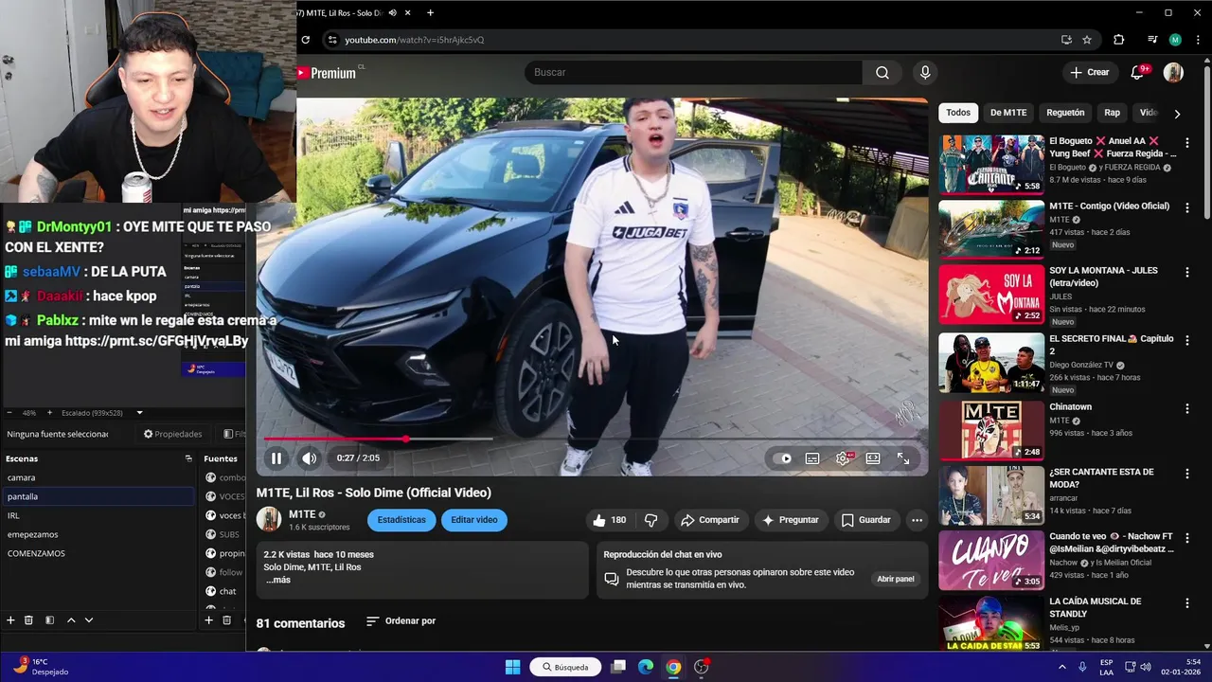Open the account avatar menu in YouTube
Image resolution: width=1212 pixels, height=682 pixels.
click(1173, 72)
